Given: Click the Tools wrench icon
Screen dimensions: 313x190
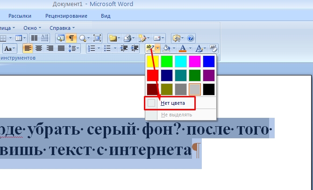Looking at the screenshot, I should (x=177, y=38).
